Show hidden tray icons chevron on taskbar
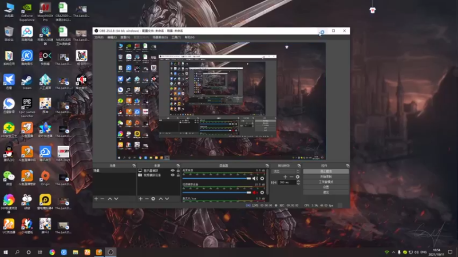The width and height of the screenshot is (458, 257). (393, 252)
